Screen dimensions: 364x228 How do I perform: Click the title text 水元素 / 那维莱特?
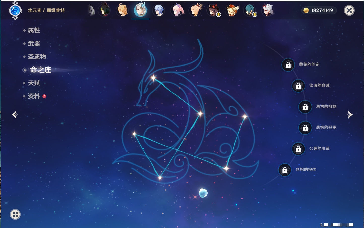46,10
